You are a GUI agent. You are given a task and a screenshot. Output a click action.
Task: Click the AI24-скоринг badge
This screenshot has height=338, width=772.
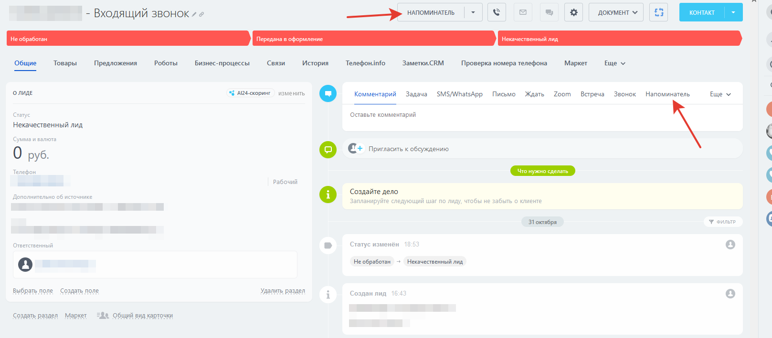(x=250, y=93)
